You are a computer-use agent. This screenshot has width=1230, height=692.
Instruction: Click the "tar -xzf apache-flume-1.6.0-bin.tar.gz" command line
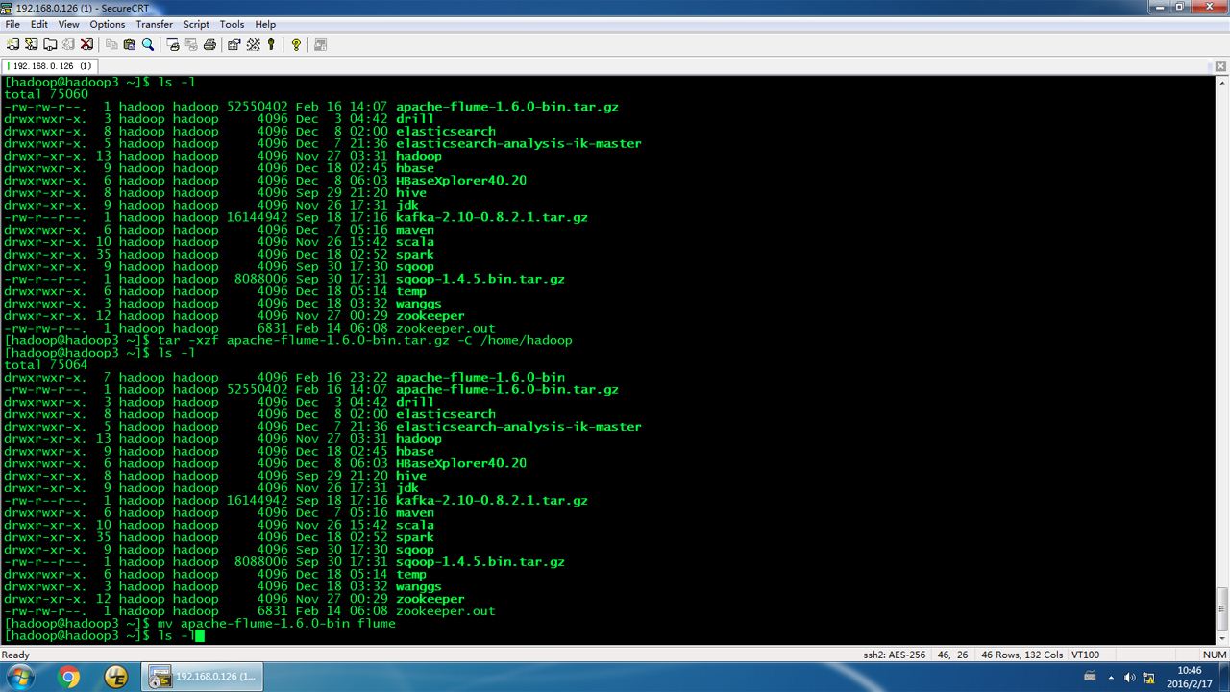[x=288, y=340]
